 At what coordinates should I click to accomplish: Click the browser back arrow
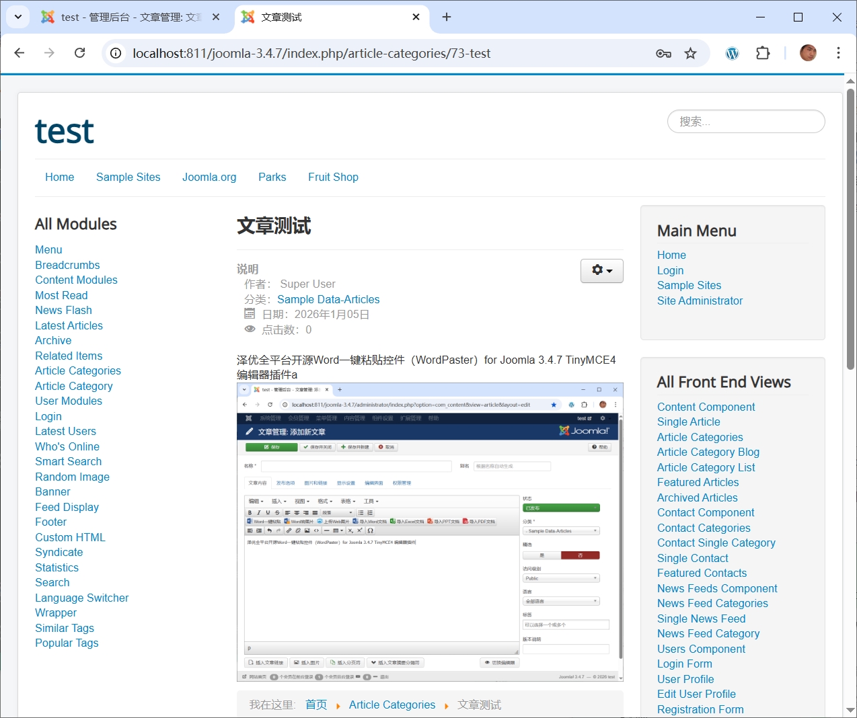click(20, 53)
